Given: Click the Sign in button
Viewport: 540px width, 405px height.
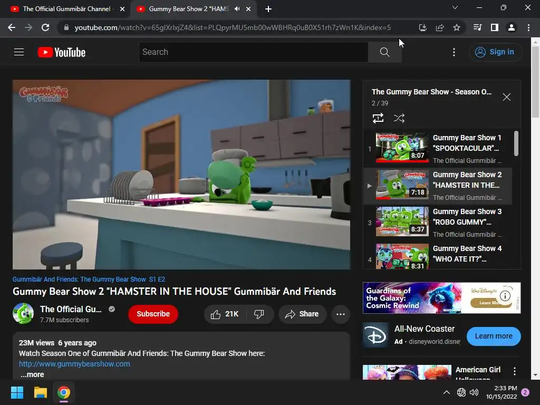Looking at the screenshot, I should tap(495, 52).
